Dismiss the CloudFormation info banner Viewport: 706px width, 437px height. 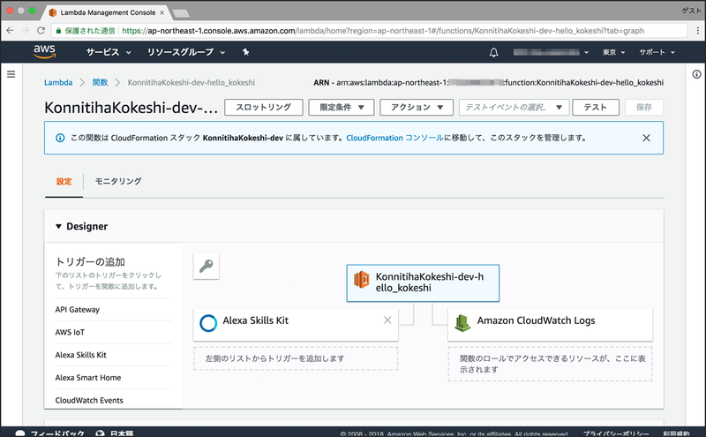tap(646, 138)
